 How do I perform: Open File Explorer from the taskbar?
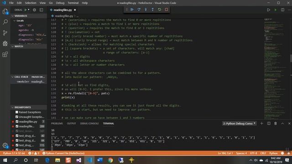[58, 160]
